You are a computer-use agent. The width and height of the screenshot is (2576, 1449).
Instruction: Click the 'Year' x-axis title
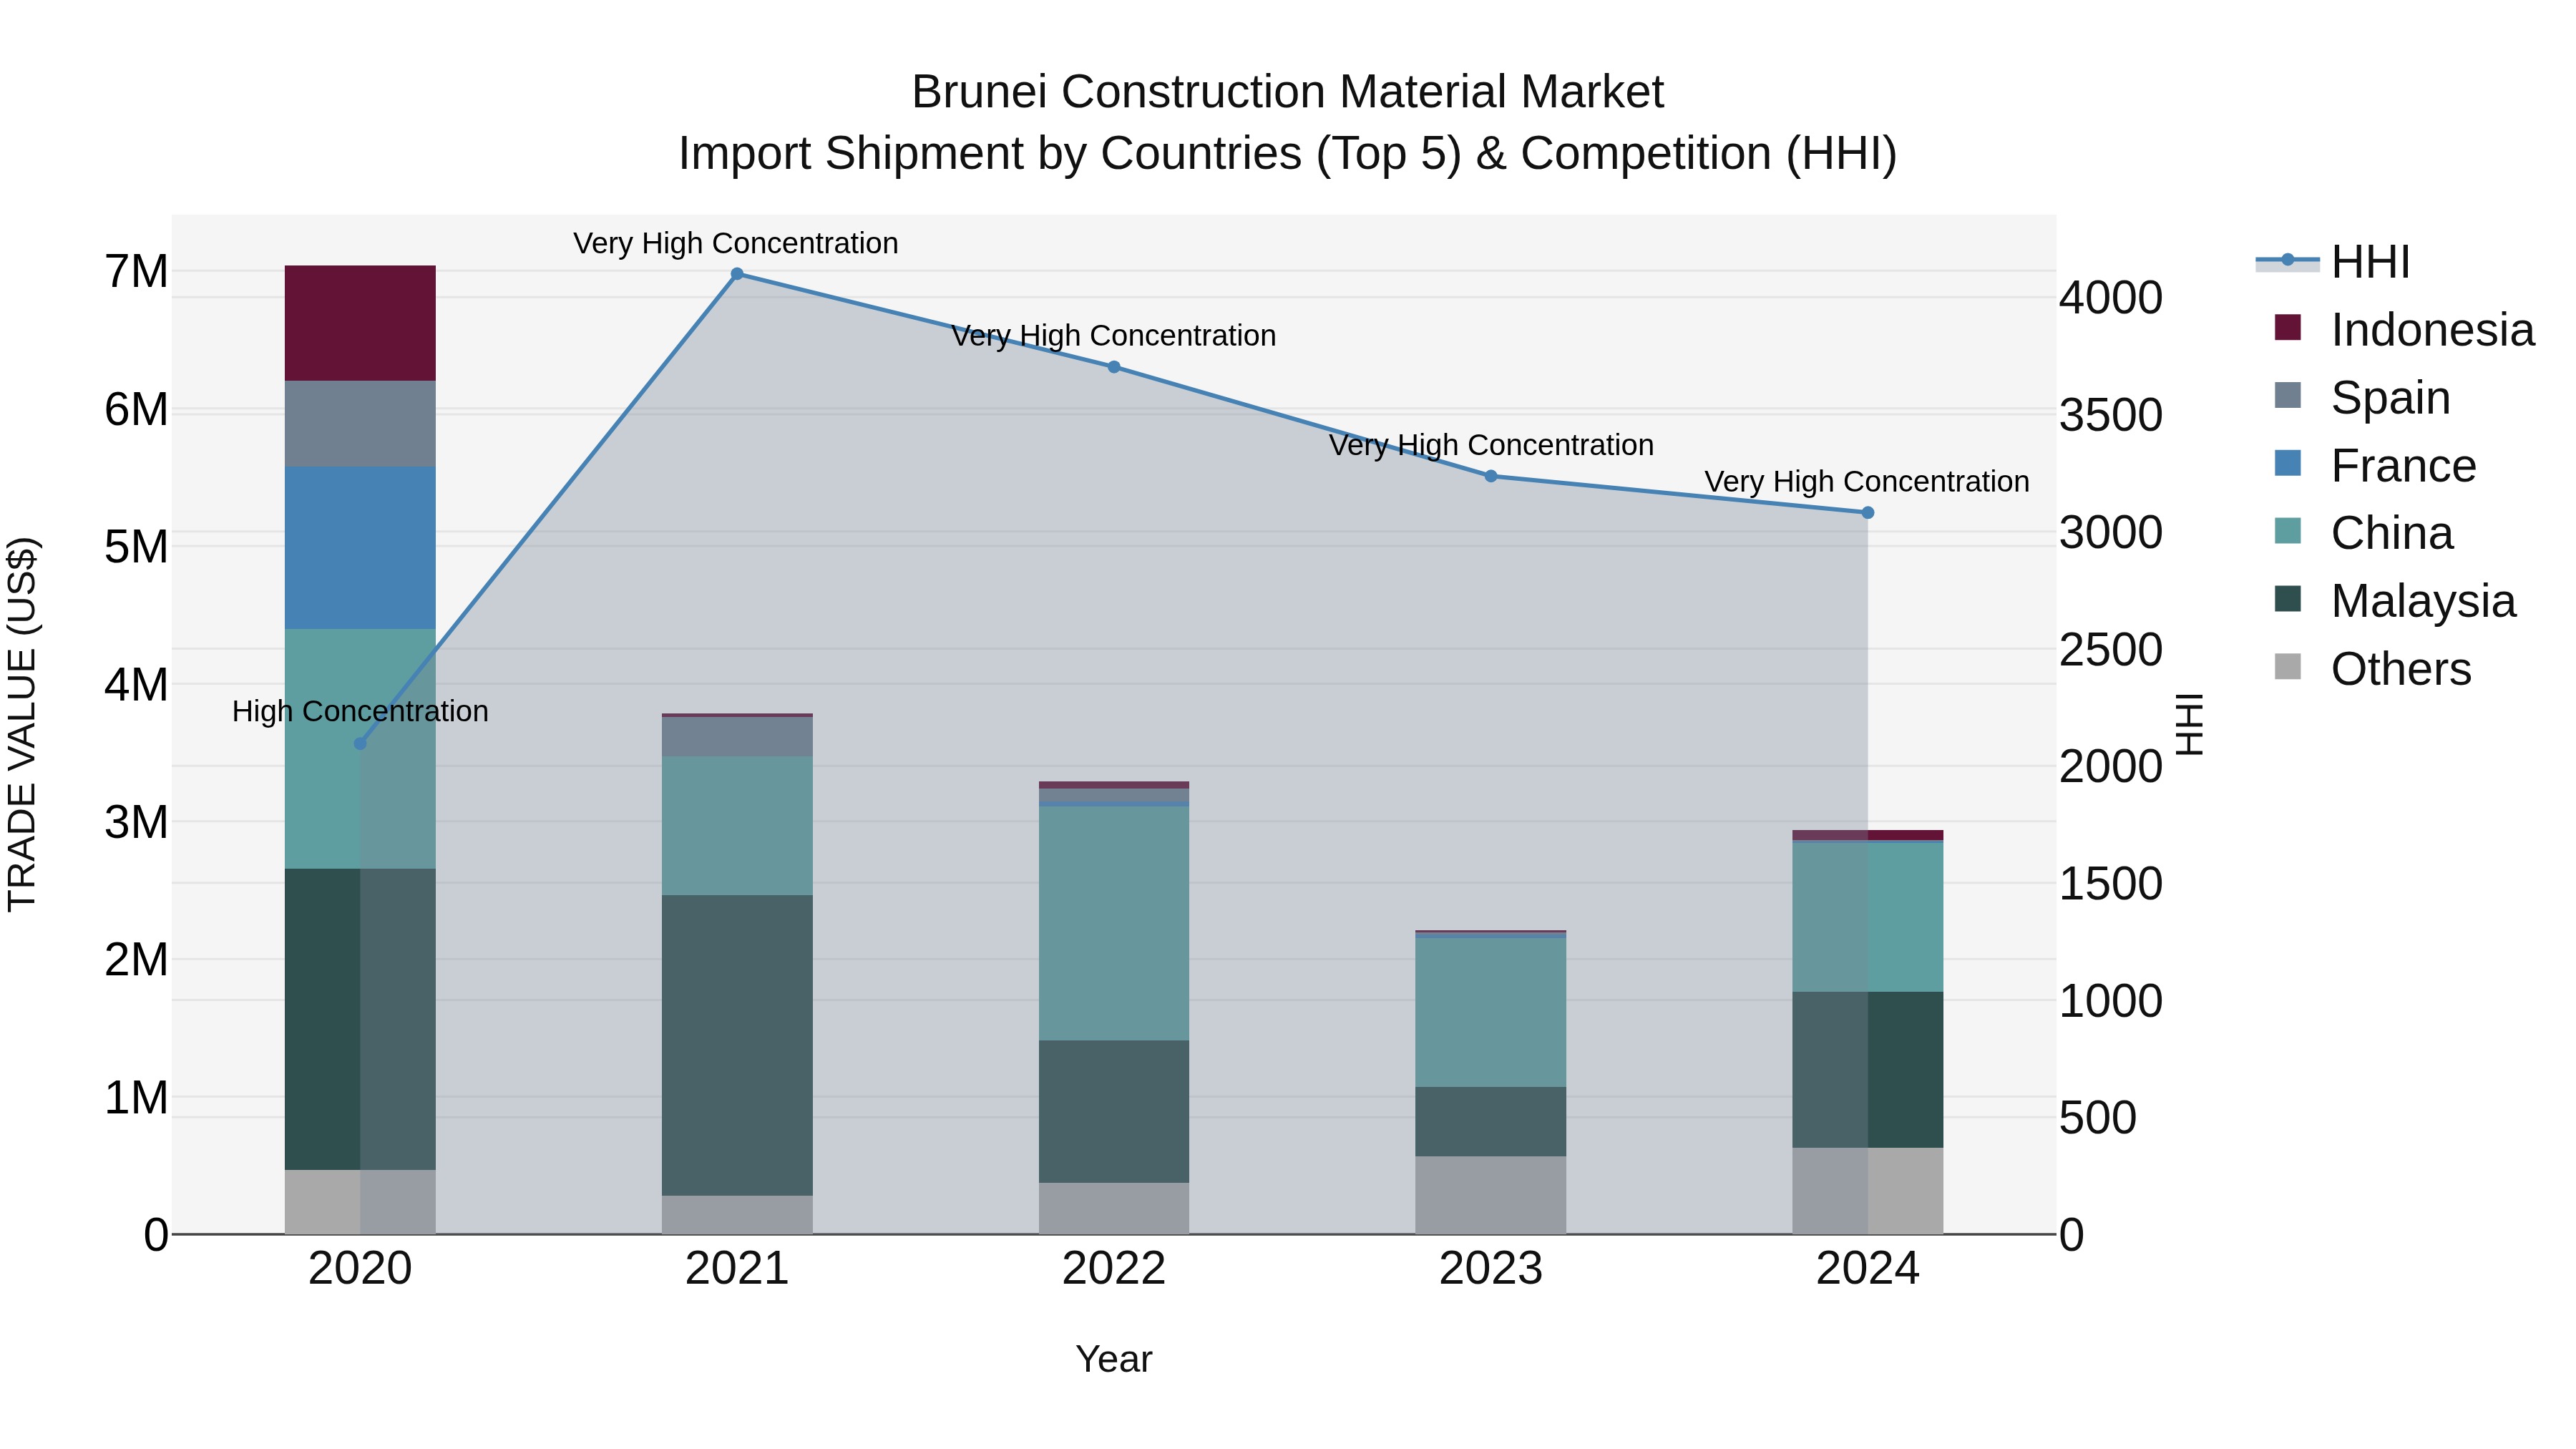(1114, 1360)
